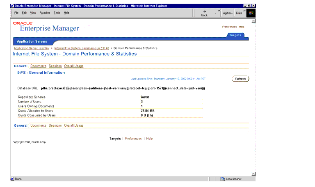Open the Favorites menu
Screen dimensions: 315x187
[x=45, y=13]
